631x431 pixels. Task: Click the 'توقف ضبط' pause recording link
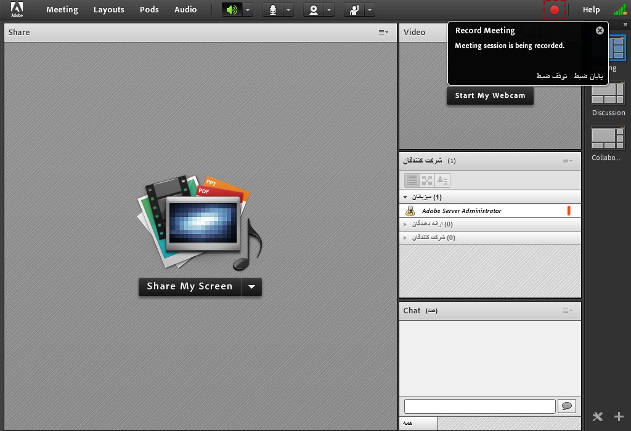coord(552,76)
